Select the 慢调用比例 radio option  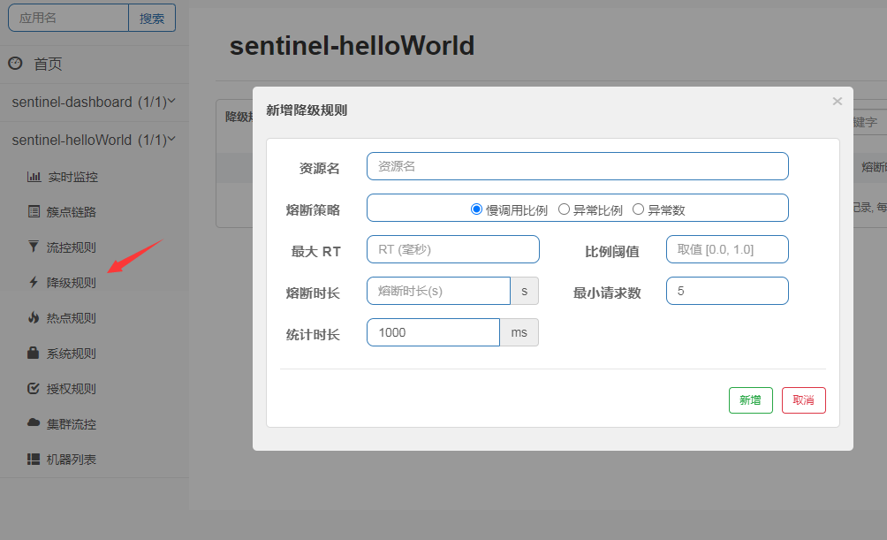coord(476,209)
